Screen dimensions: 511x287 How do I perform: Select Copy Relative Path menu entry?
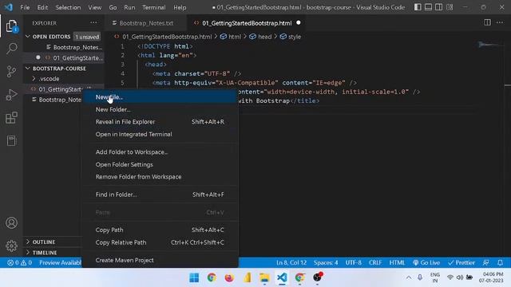coord(160,242)
